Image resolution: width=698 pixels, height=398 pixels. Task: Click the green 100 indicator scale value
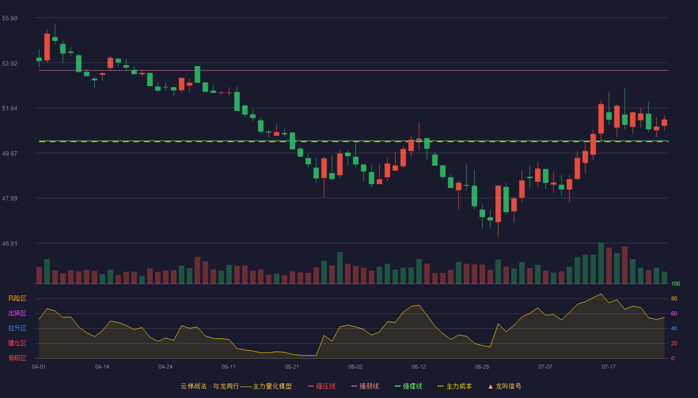pos(676,284)
